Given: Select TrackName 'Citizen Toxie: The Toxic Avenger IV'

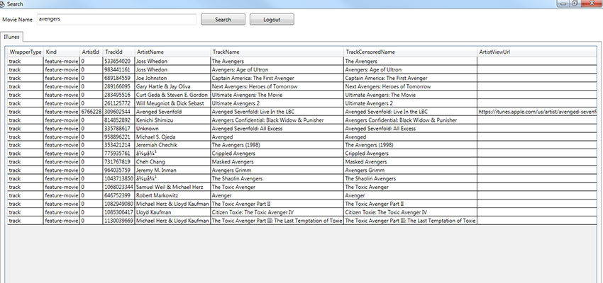Looking at the screenshot, I should point(277,212).
